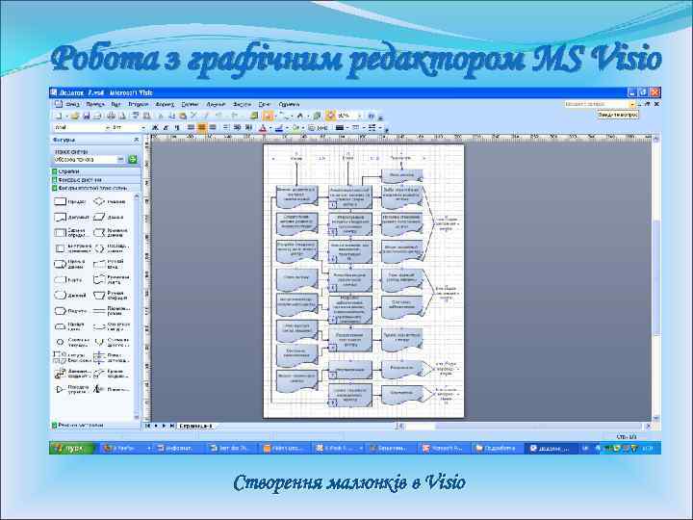Select the Карта shape
The height and width of the screenshot is (520, 693).
[x=68, y=279]
